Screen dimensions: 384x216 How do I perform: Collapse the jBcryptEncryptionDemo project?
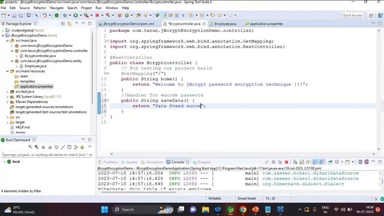3,35
